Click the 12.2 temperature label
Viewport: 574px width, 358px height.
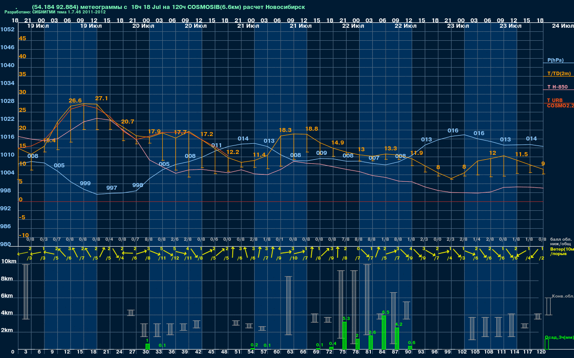tap(233, 152)
